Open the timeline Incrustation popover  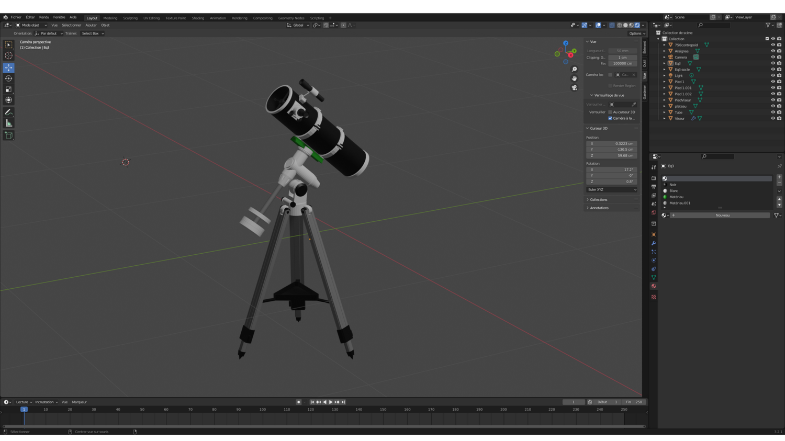(x=46, y=402)
